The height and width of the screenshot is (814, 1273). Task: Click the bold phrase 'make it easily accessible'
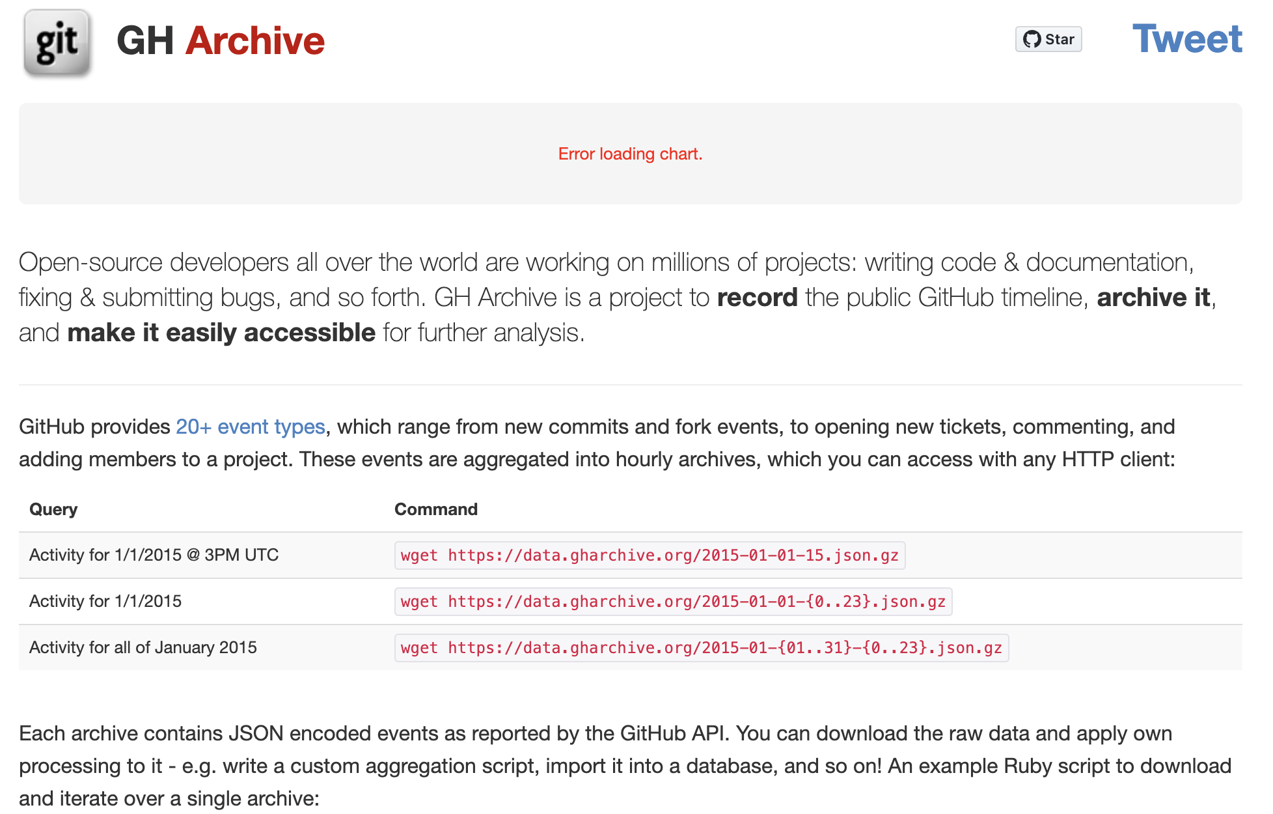[x=221, y=333]
